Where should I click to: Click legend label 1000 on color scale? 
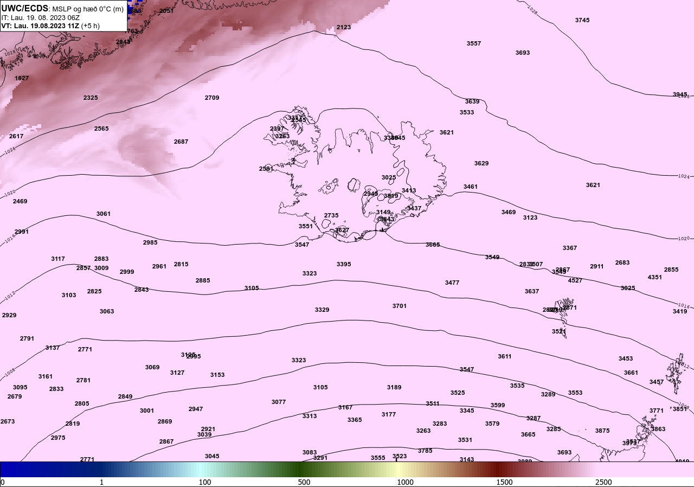(x=405, y=482)
